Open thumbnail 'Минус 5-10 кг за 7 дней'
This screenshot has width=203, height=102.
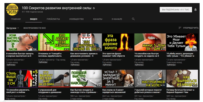point(150,42)
